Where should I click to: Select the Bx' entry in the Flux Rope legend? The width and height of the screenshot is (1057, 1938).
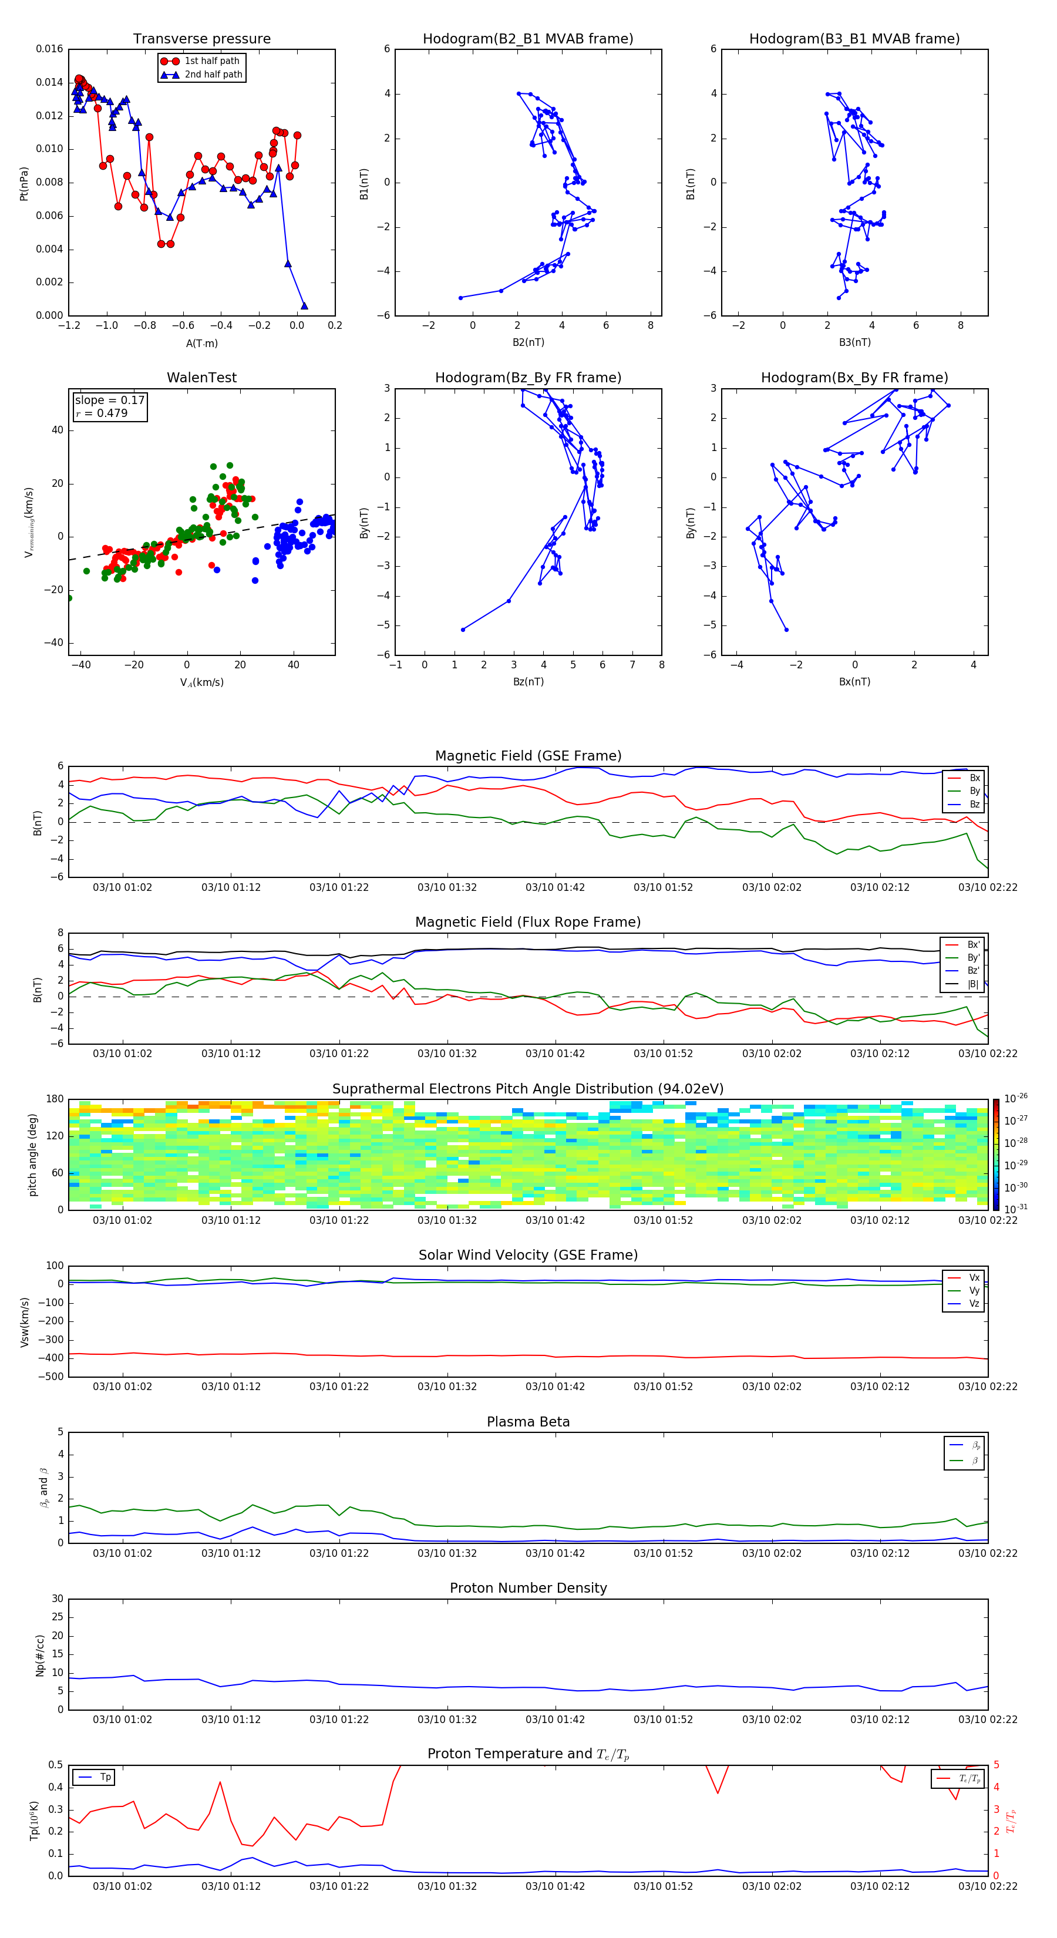click(963, 945)
